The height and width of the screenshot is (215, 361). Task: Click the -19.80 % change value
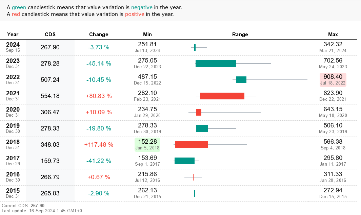(x=99, y=128)
